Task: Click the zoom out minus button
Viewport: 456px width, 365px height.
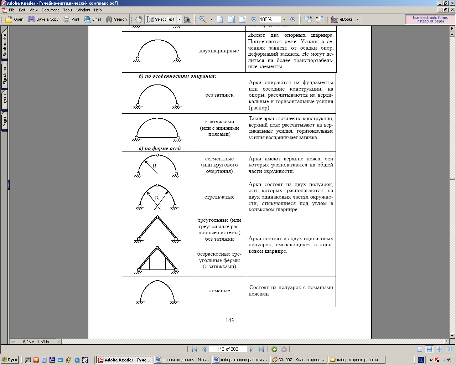Action: coord(254,19)
